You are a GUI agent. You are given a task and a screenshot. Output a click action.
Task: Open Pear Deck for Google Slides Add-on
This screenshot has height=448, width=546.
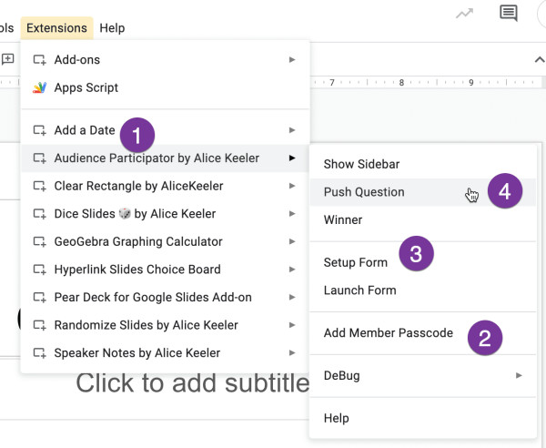point(166,298)
